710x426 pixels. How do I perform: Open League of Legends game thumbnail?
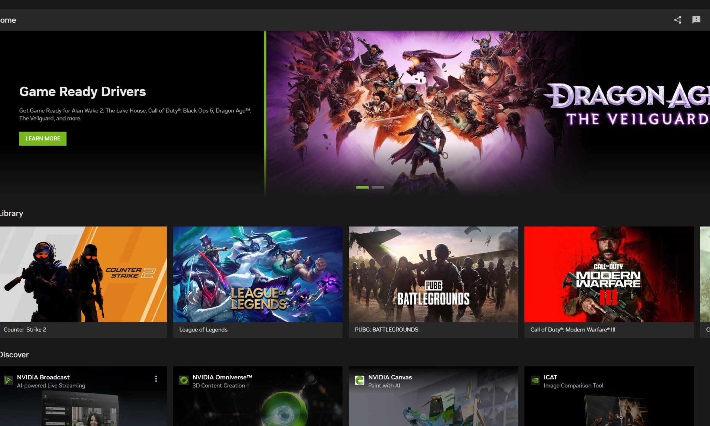tap(258, 274)
